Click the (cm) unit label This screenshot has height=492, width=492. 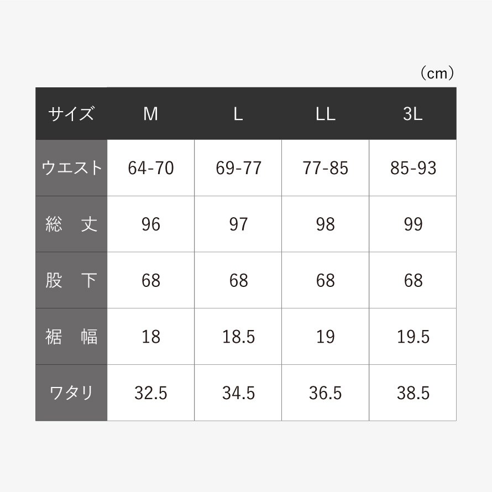pos(437,73)
